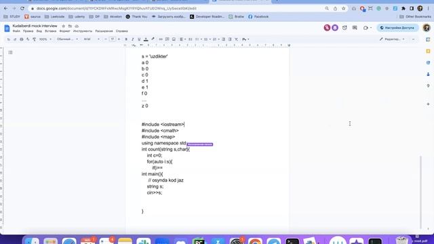The width and height of the screenshot is (434, 244).
Task: Open the highlight color picker
Action: [x=153, y=39]
